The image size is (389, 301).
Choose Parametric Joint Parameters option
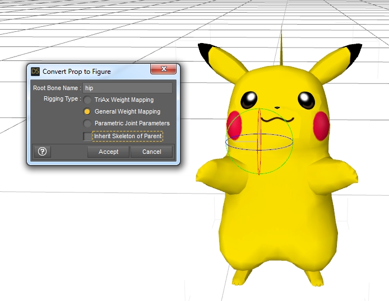(x=87, y=123)
